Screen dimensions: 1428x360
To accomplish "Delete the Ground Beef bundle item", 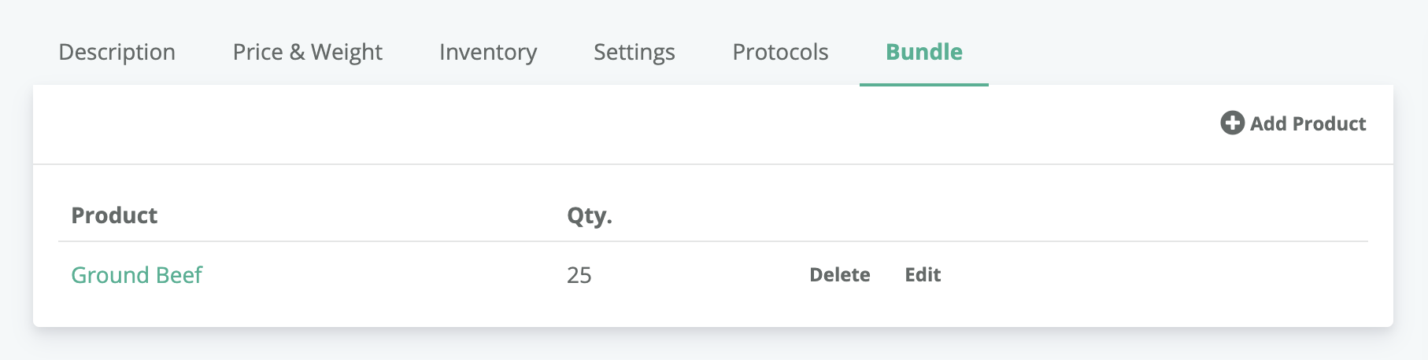I will 840,275.
